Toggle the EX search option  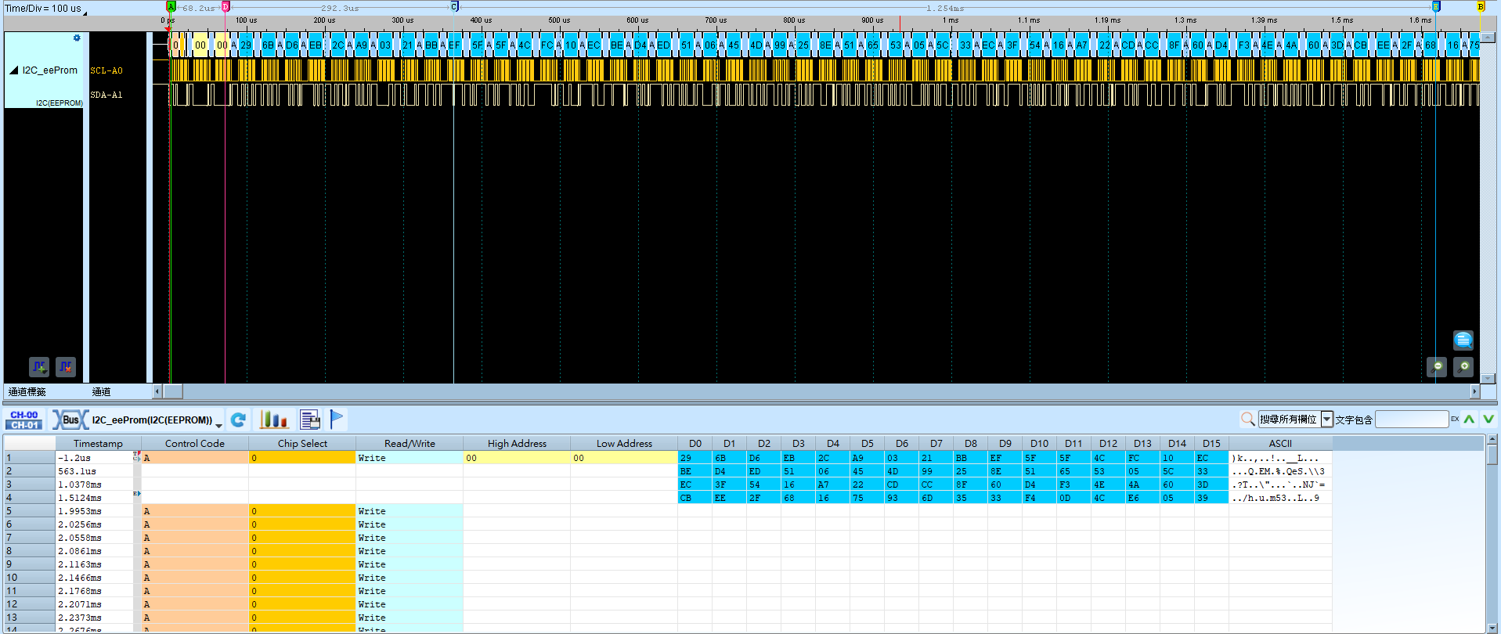(x=1455, y=420)
